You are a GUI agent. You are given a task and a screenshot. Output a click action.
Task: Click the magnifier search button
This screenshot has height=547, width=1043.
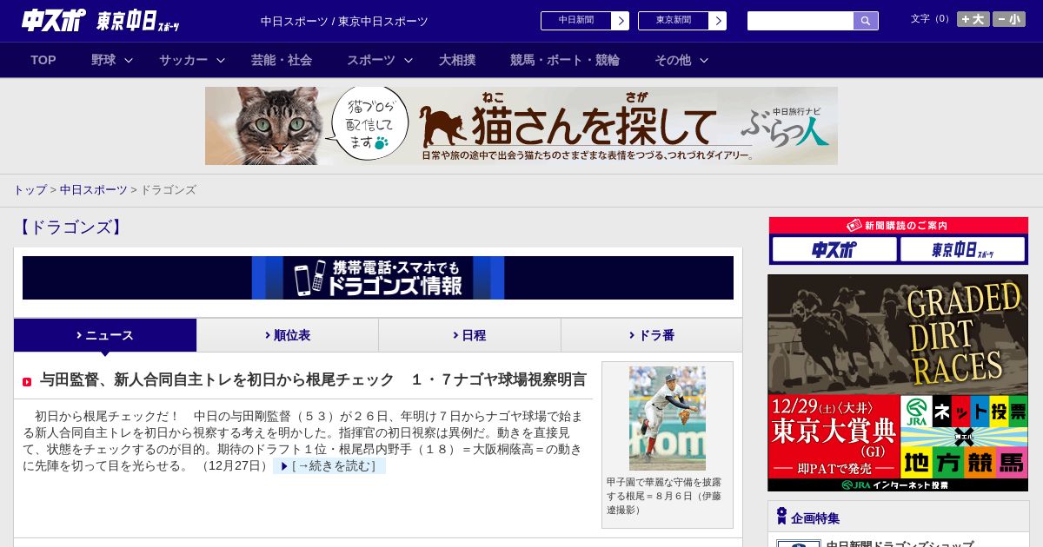(866, 21)
